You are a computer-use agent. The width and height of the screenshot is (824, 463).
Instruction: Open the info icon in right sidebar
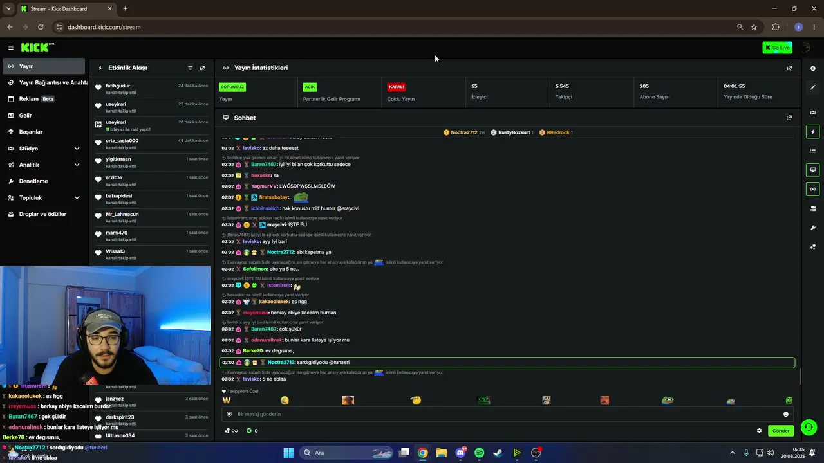(x=812, y=68)
